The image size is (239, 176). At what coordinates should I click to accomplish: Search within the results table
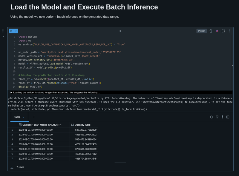[212, 117]
